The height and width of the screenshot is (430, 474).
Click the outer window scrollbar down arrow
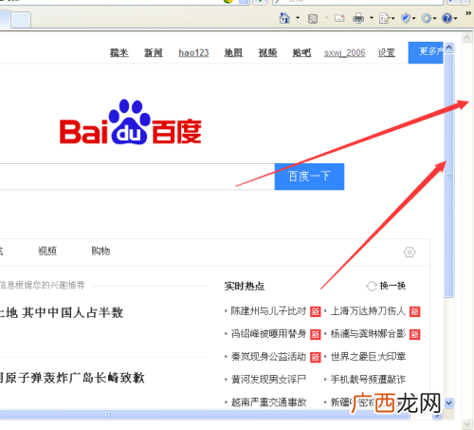(x=467, y=424)
